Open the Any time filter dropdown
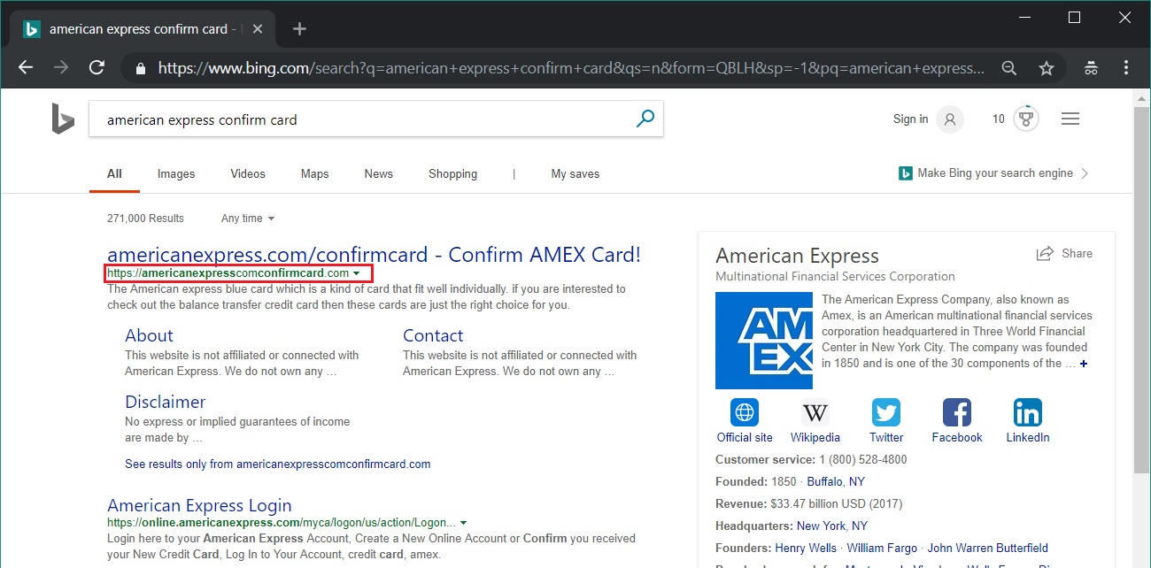Image resolution: width=1151 pixels, height=568 pixels. point(248,219)
